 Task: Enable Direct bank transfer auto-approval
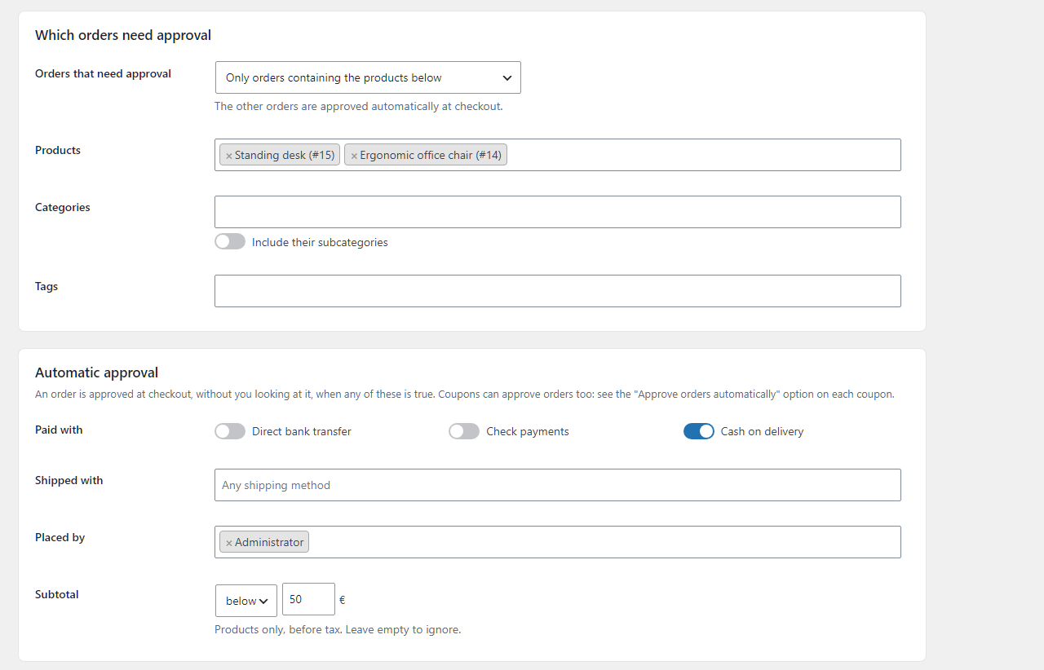point(230,431)
